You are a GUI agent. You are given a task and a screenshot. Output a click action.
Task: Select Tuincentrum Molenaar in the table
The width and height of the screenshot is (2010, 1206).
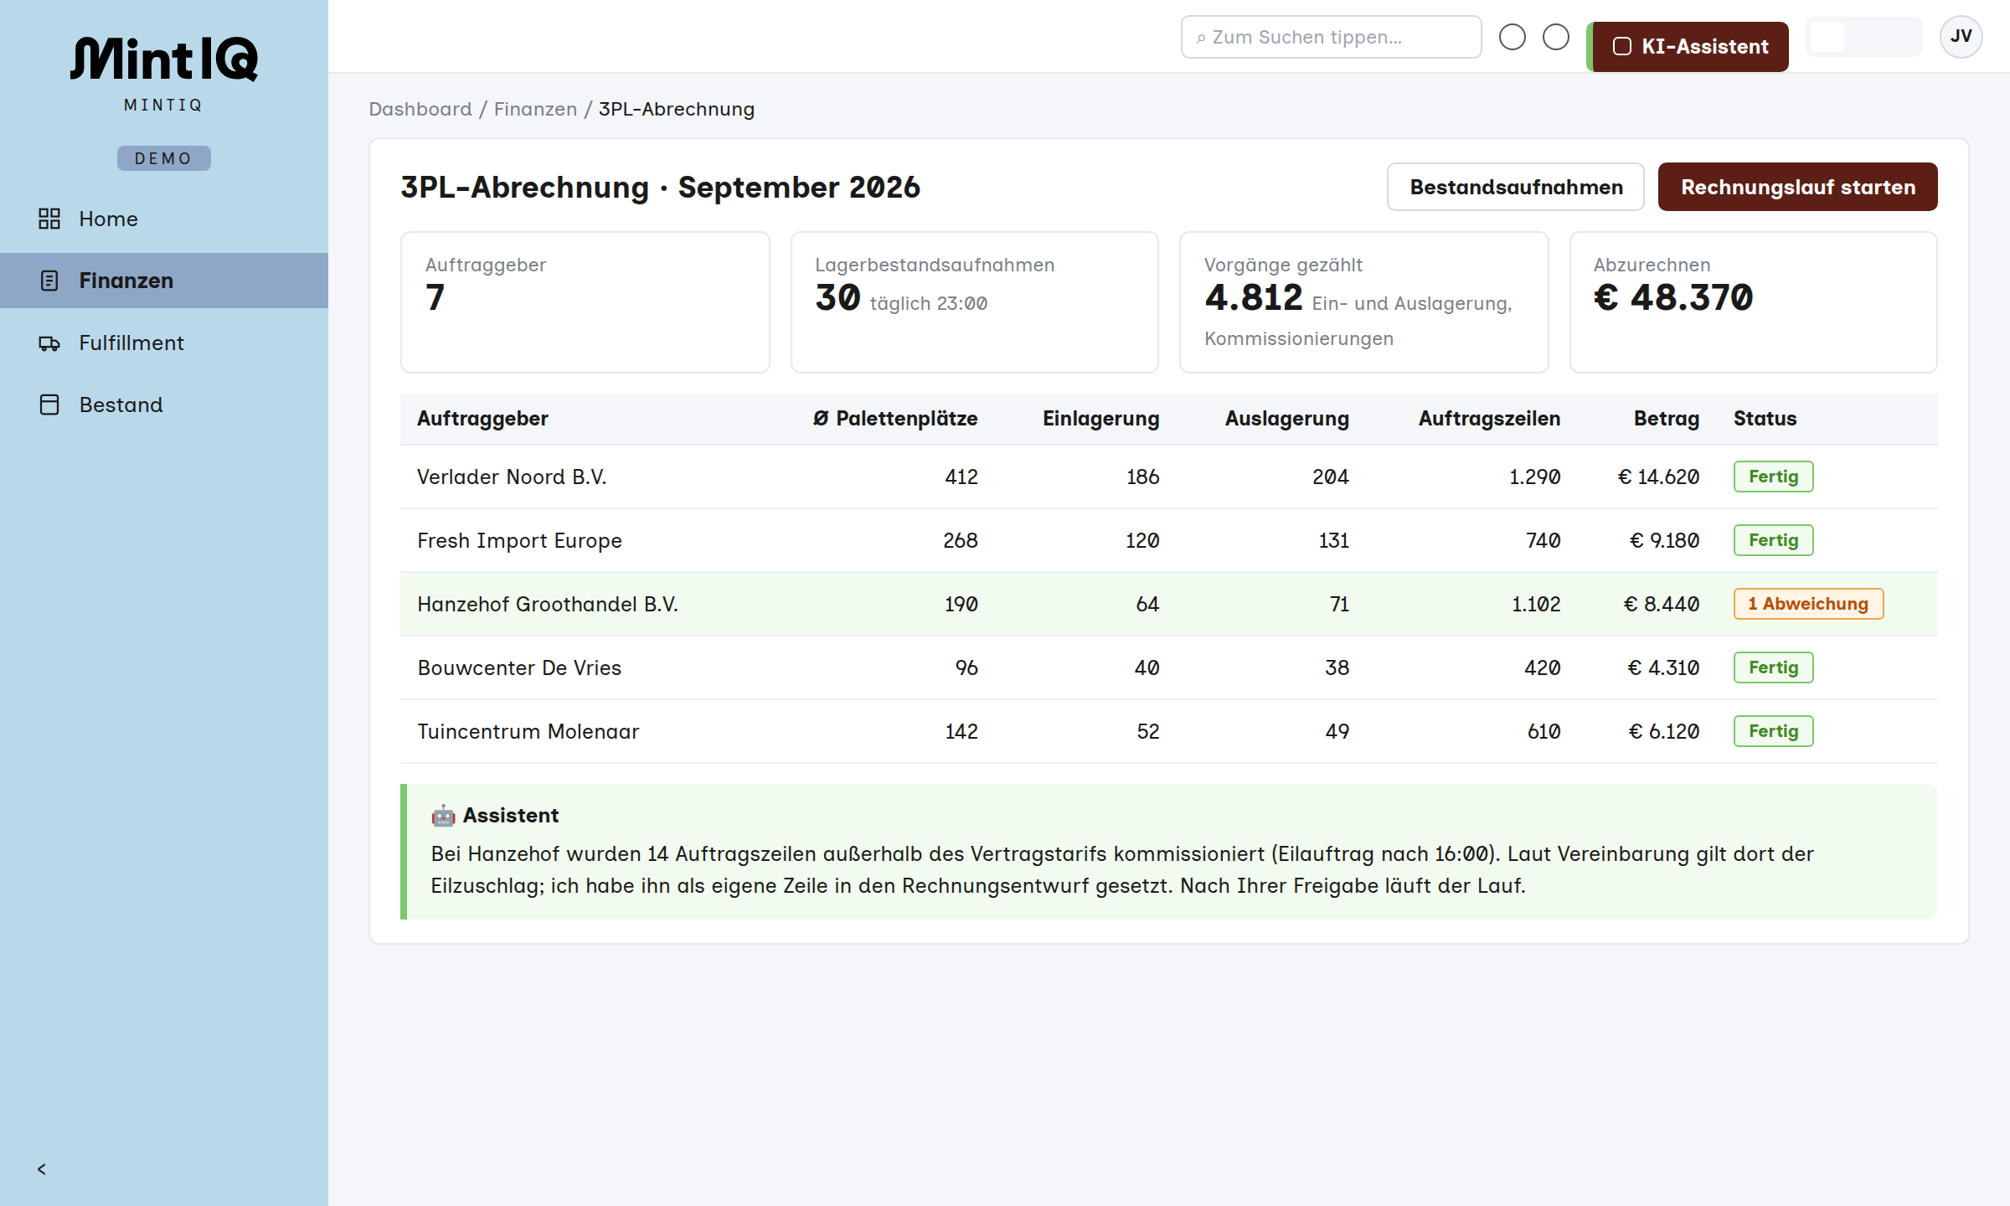pyautogui.click(x=528, y=731)
